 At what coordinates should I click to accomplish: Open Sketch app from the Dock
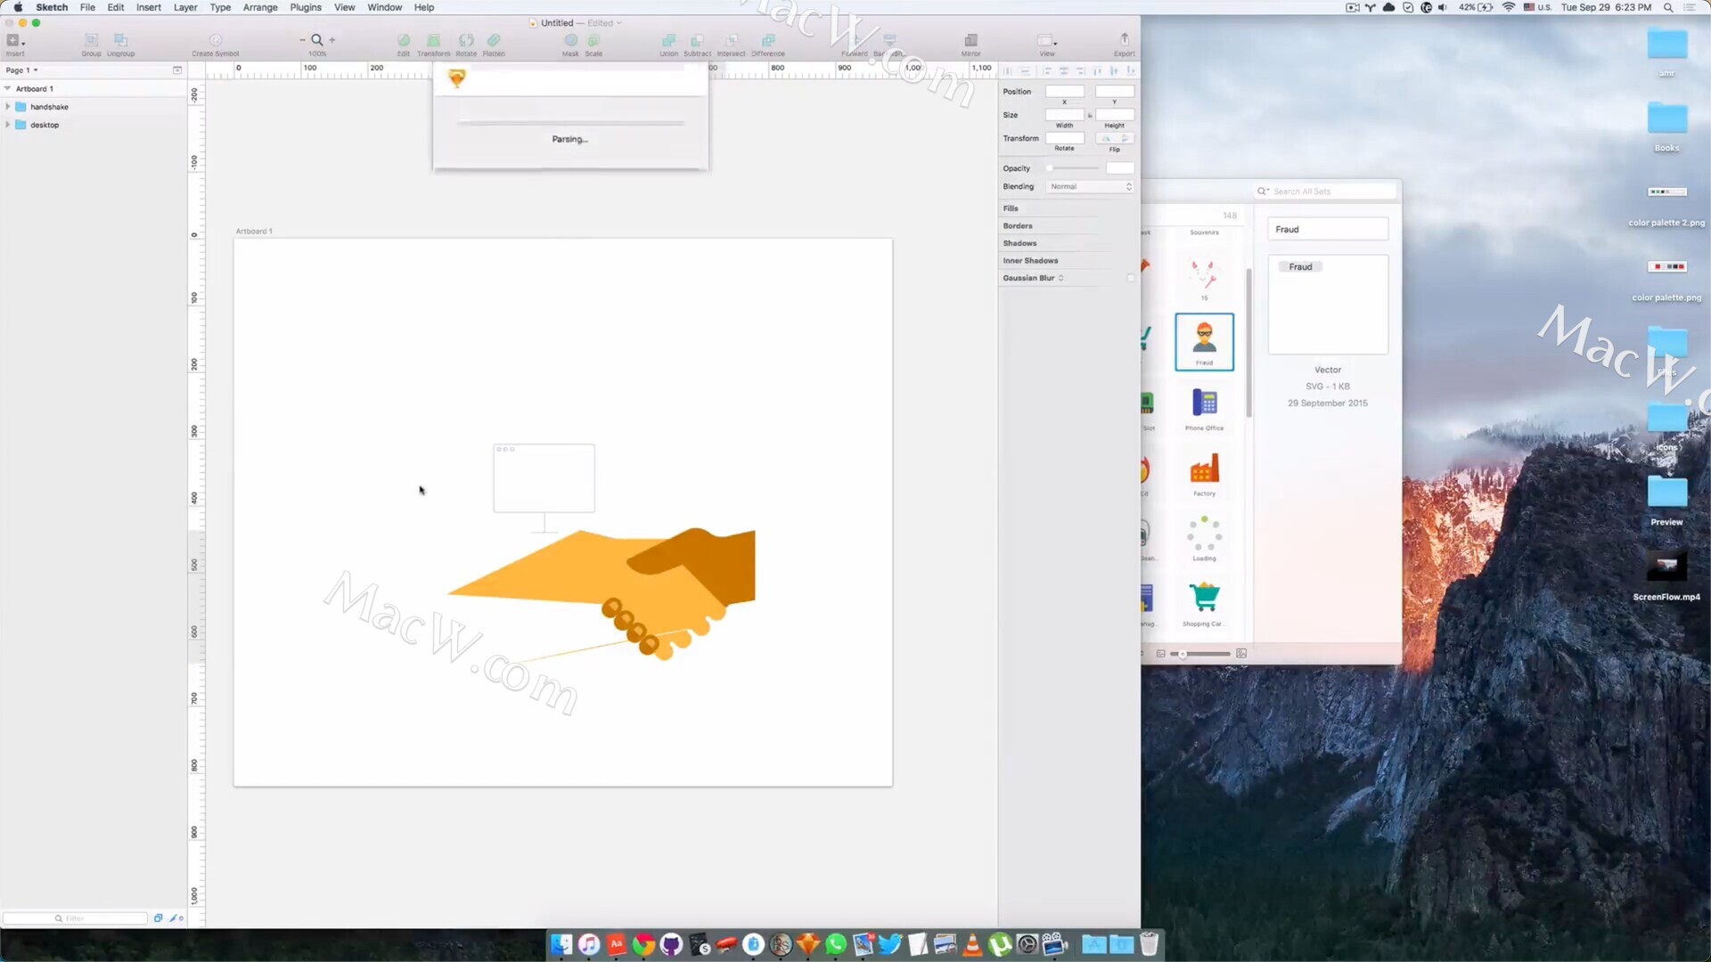[808, 944]
